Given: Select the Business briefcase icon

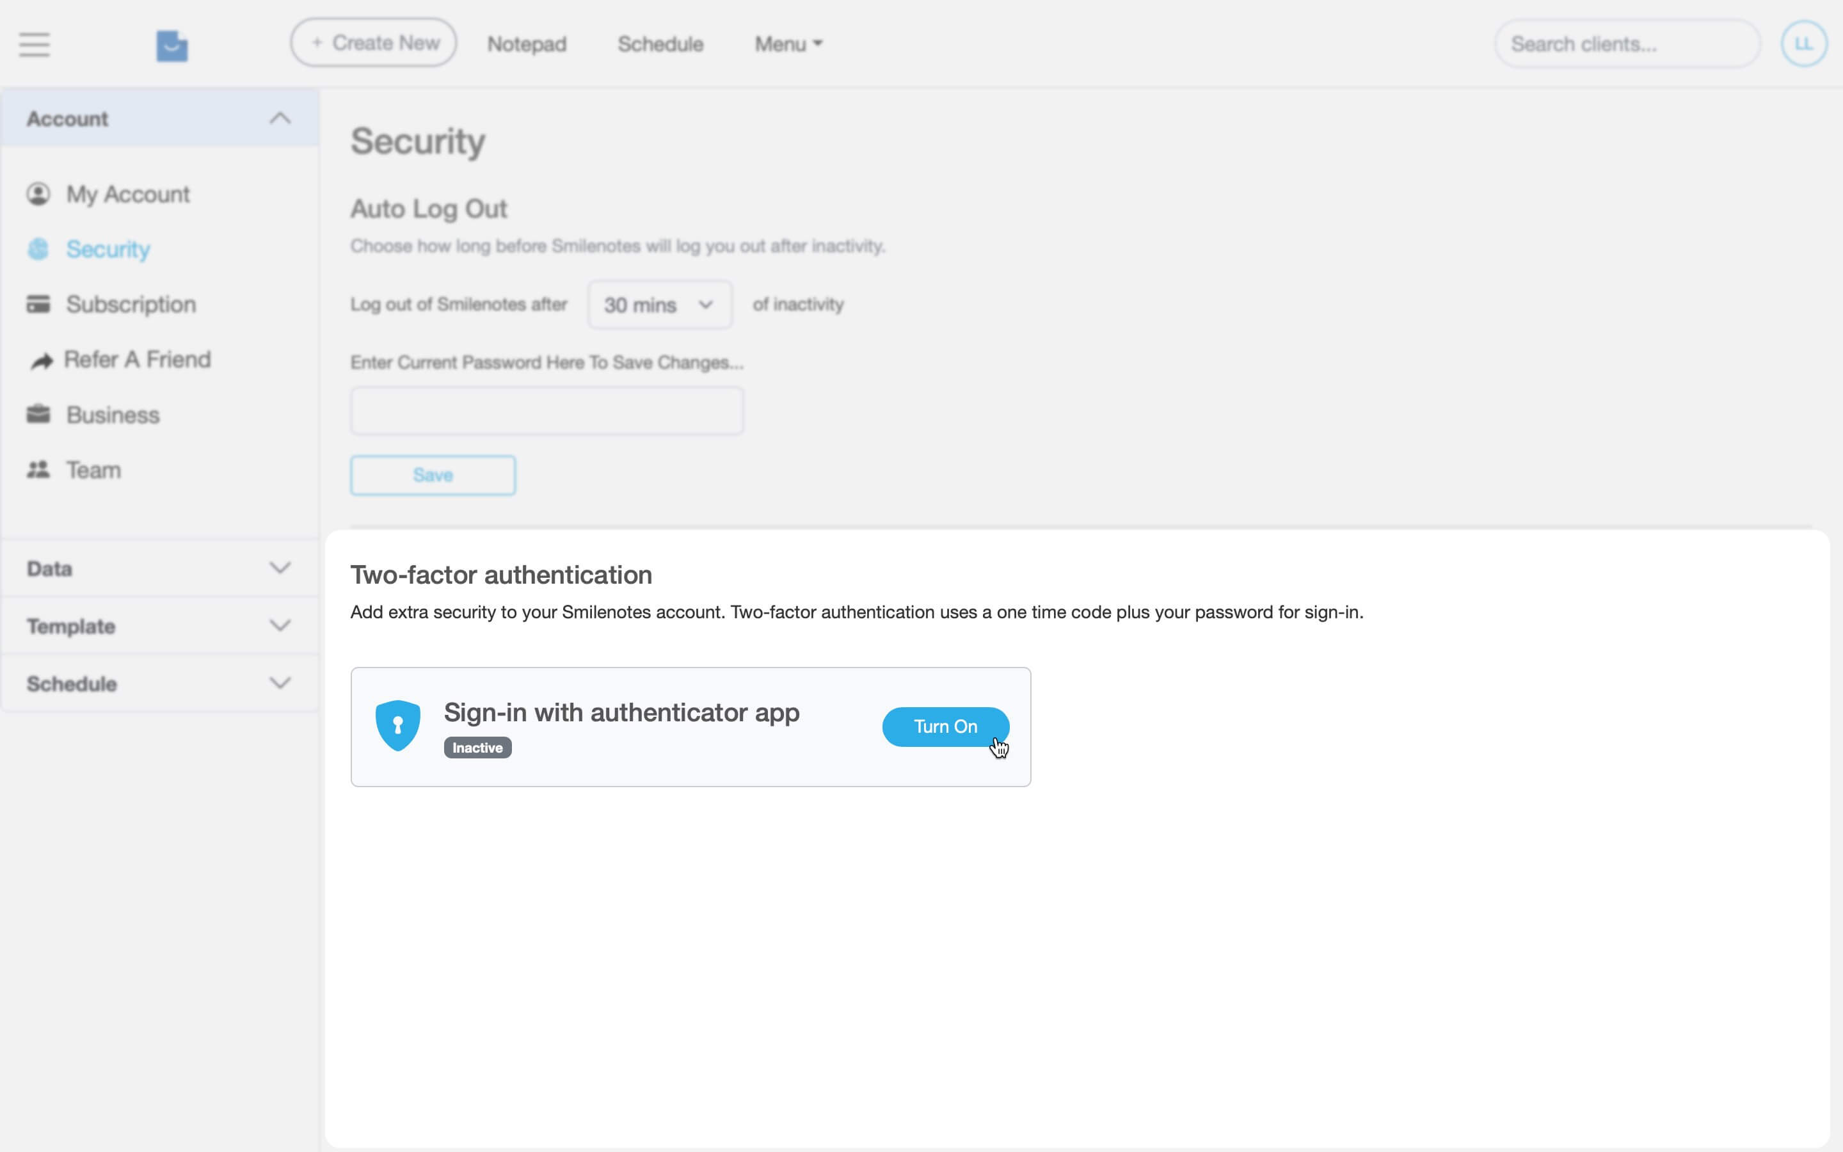Looking at the screenshot, I should click(x=39, y=413).
